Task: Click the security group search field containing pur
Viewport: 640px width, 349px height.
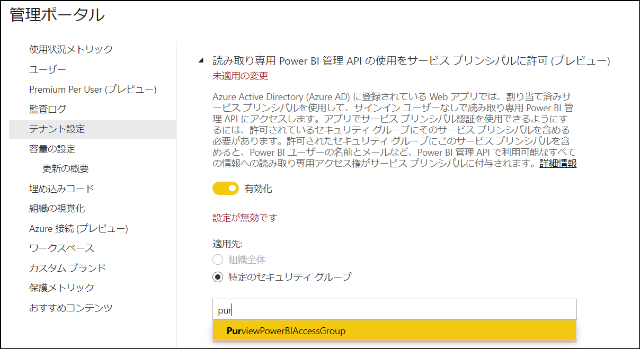Action: (x=394, y=309)
